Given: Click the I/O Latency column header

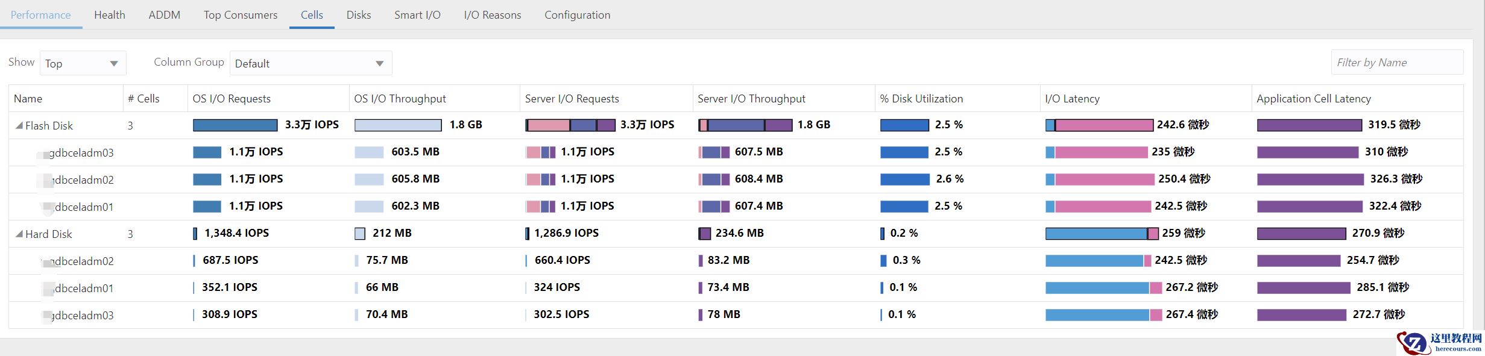Looking at the screenshot, I should [x=1072, y=99].
